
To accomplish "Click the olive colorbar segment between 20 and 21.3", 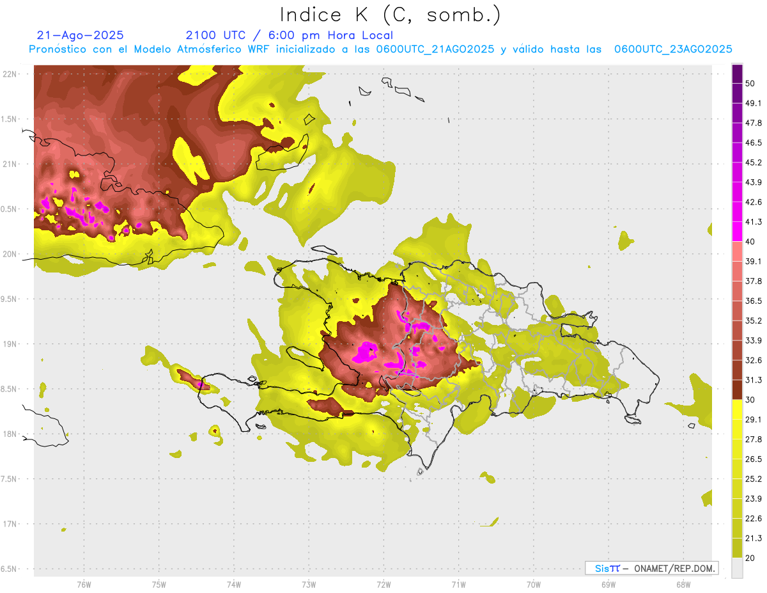I will 737,548.
